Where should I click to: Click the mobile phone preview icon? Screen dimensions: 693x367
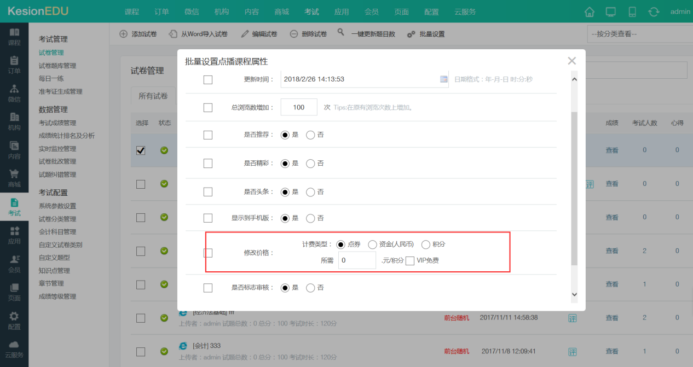pos(632,11)
